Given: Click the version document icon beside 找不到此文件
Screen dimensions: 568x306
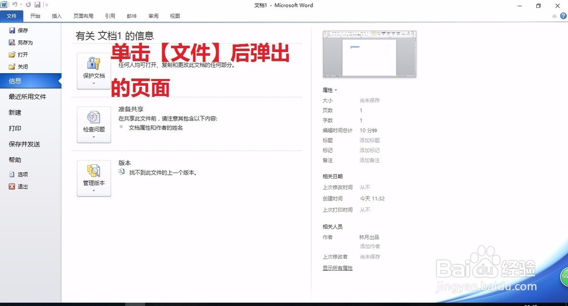Looking at the screenshot, I should tap(122, 172).
